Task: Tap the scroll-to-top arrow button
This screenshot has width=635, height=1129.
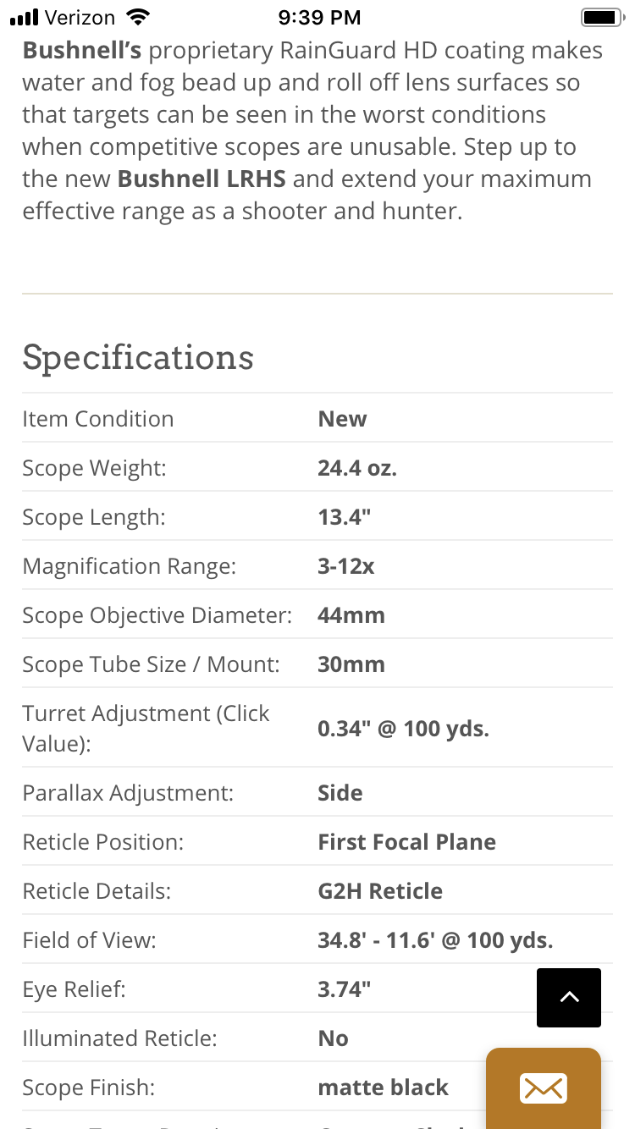Action: (569, 998)
